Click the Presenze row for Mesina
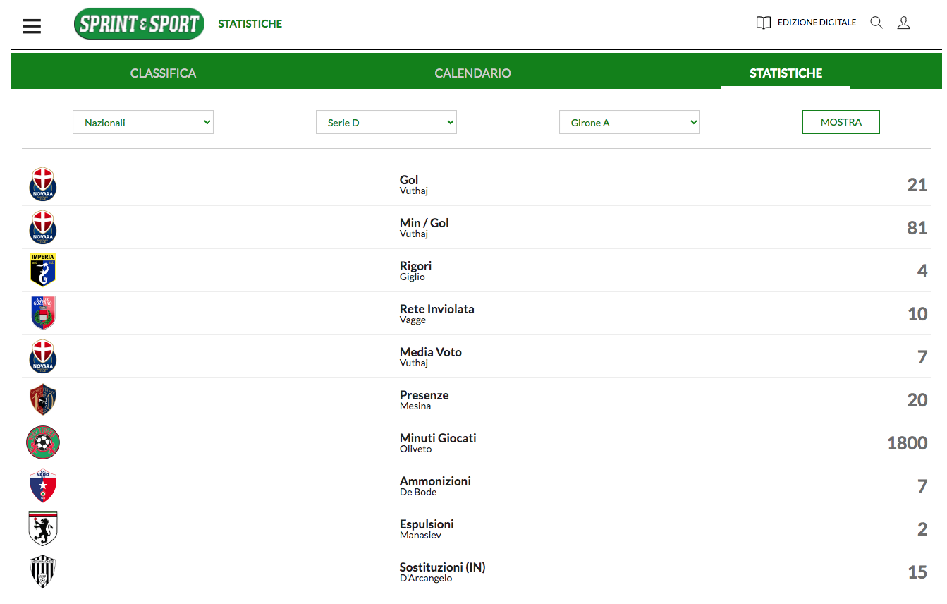The width and height of the screenshot is (947, 604). 424,399
